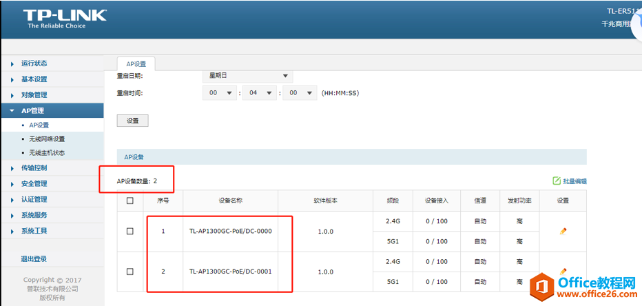The height and width of the screenshot is (306, 642).
Task: Click the 发射功率 column header
Action: (519, 201)
